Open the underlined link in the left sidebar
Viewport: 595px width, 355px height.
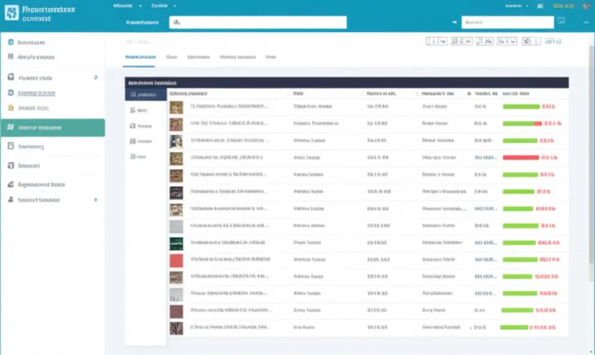click(x=37, y=93)
